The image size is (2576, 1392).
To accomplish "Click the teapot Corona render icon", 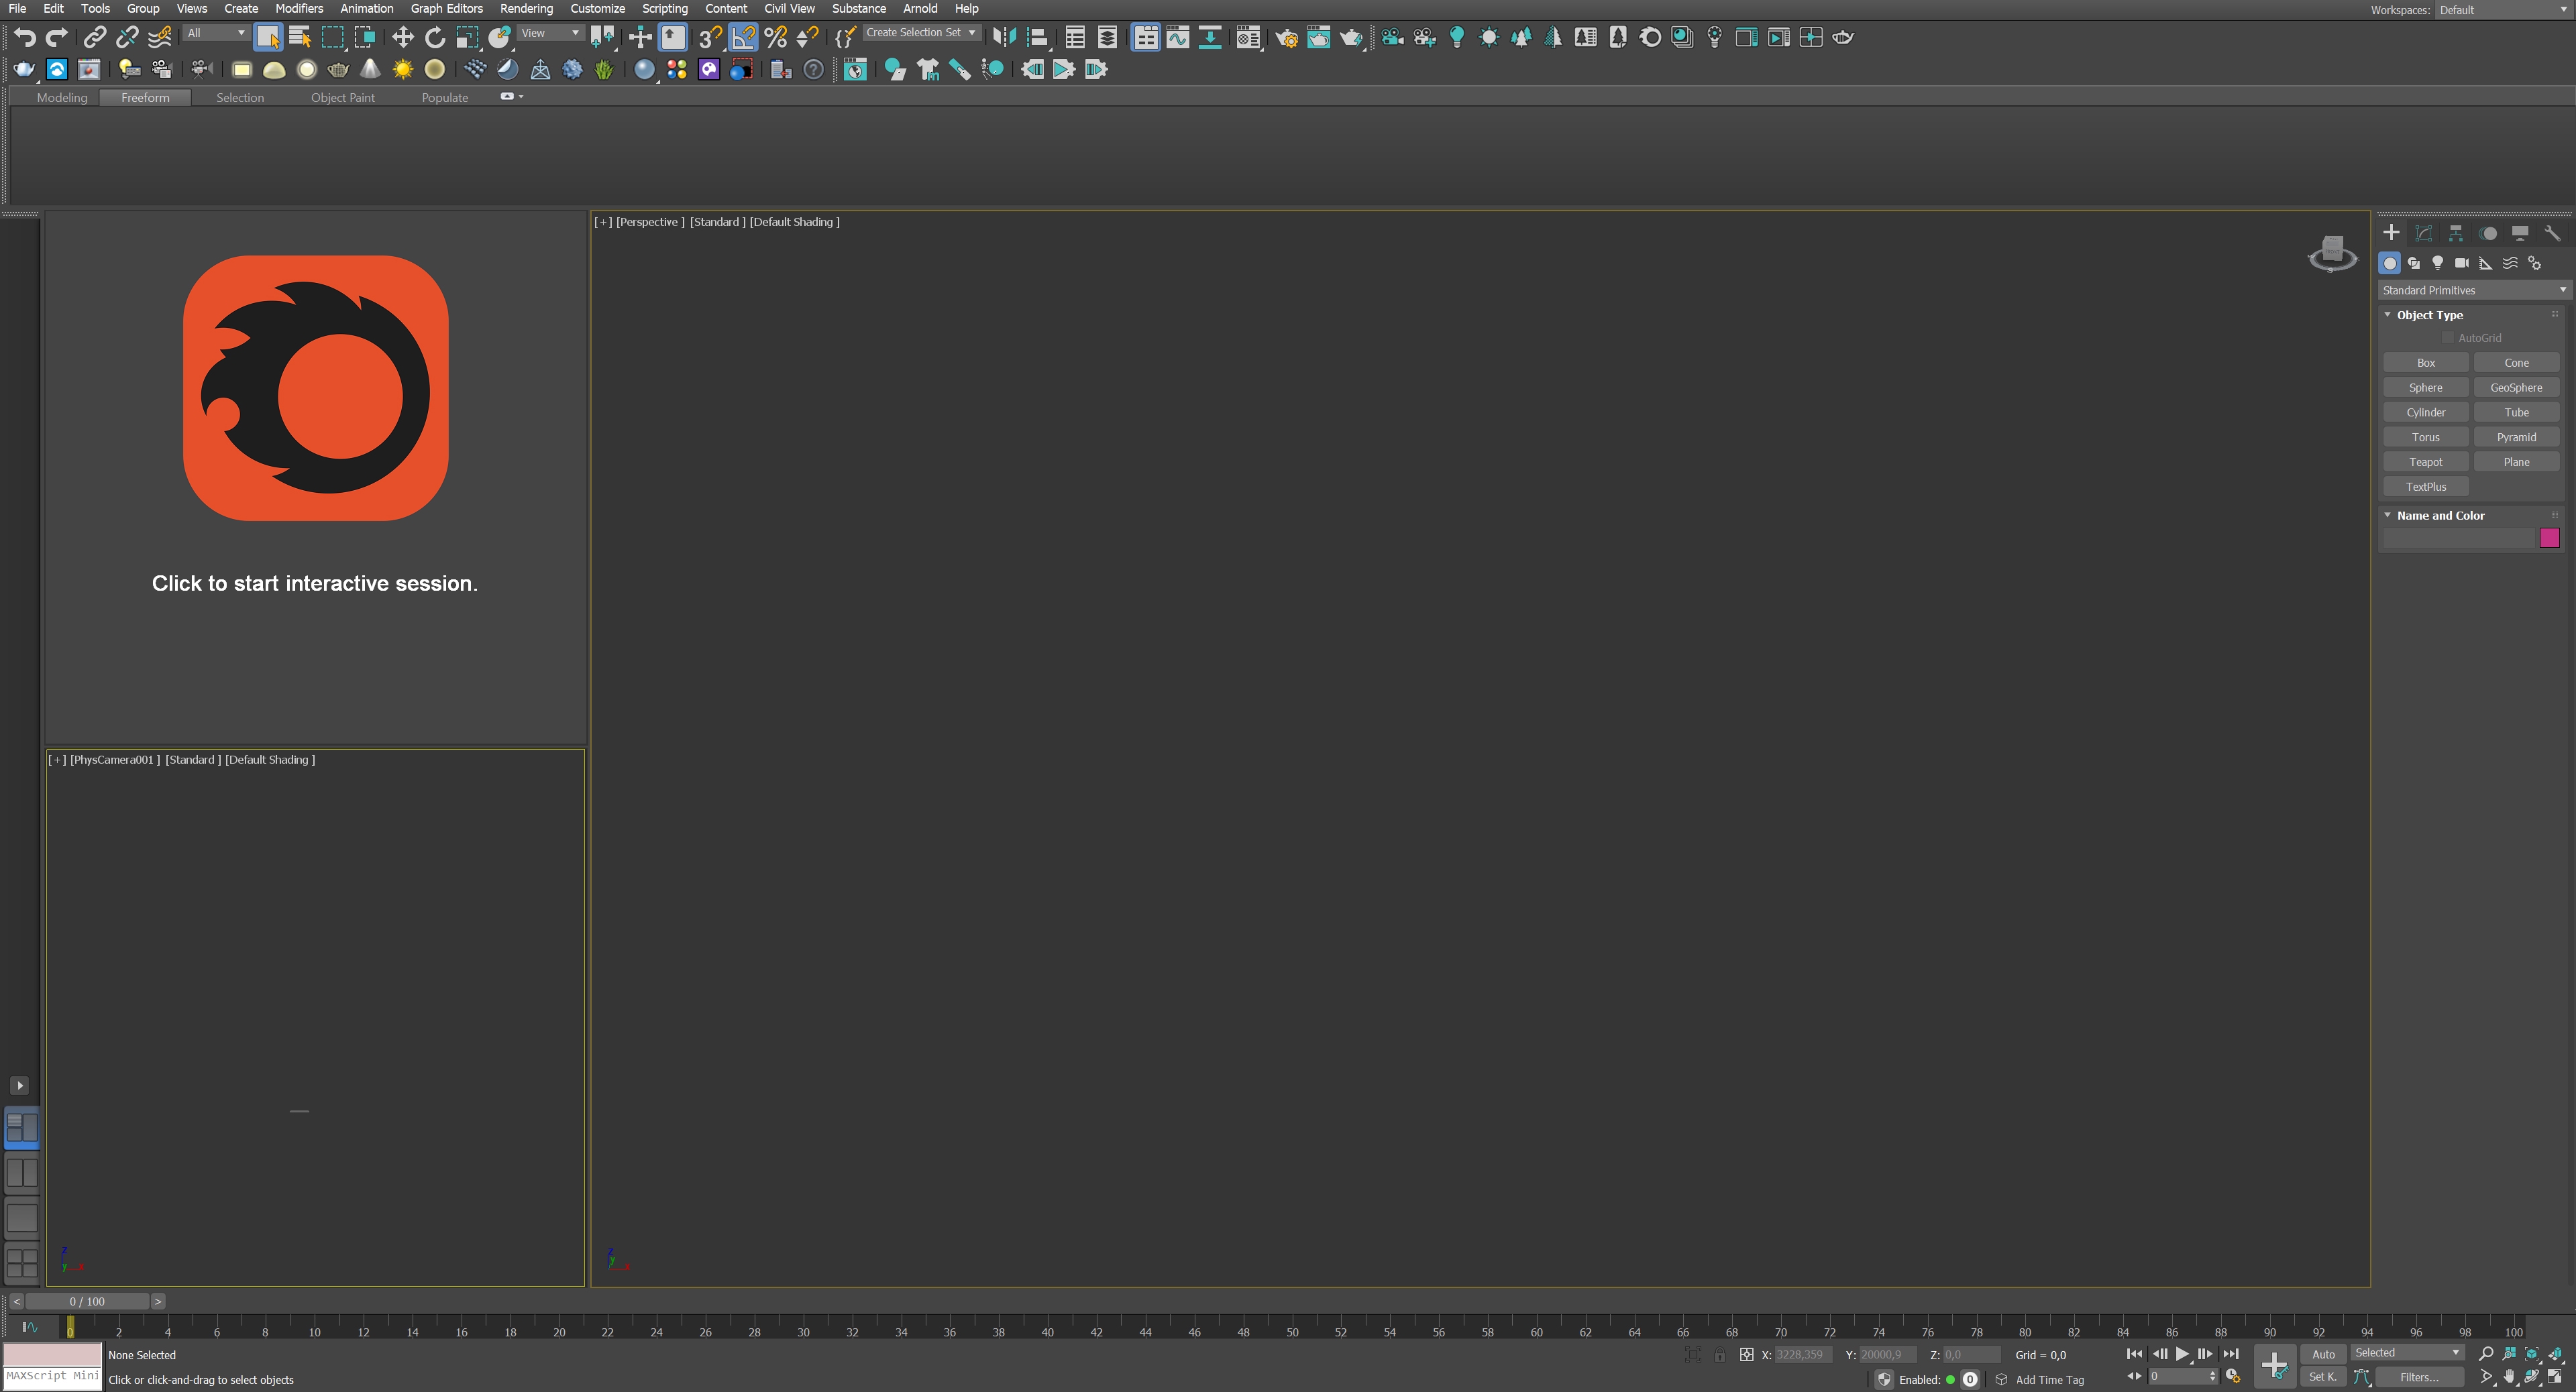I will 24,69.
